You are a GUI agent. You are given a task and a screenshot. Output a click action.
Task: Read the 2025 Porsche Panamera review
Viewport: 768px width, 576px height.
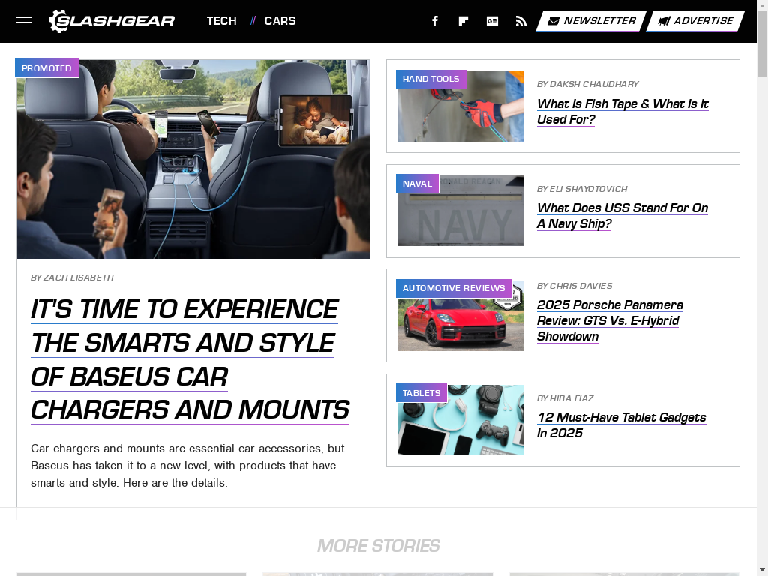point(610,320)
